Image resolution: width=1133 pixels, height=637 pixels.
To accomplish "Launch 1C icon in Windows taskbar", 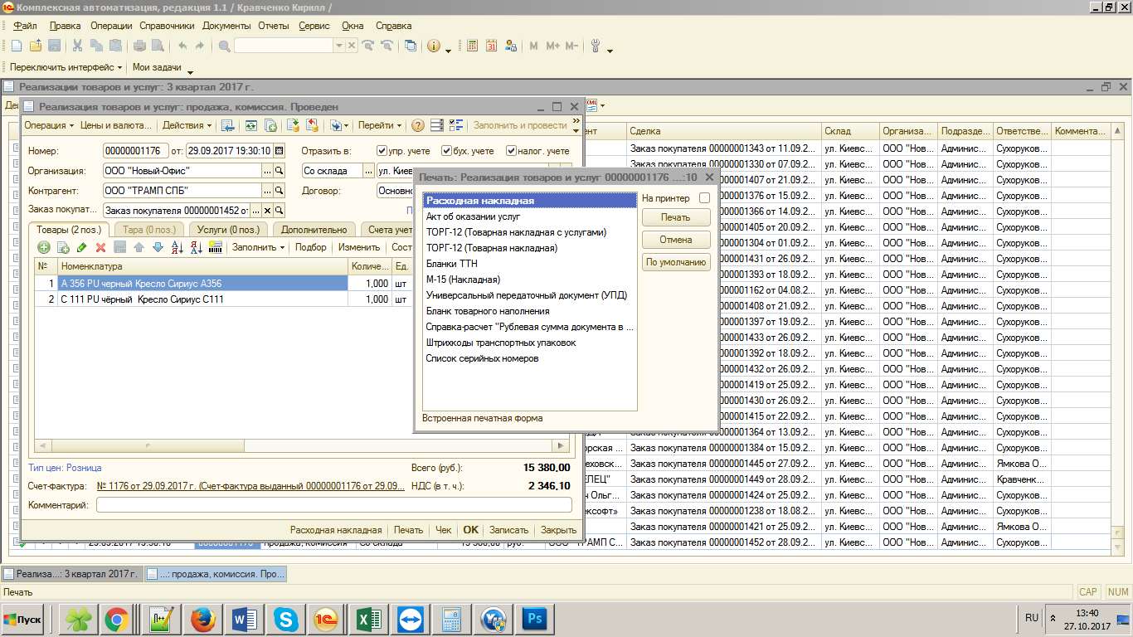I will (323, 619).
